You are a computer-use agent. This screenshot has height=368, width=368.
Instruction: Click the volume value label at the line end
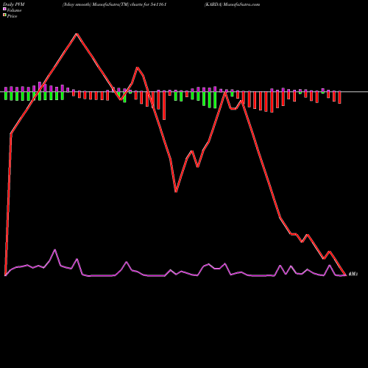(x=353, y=274)
